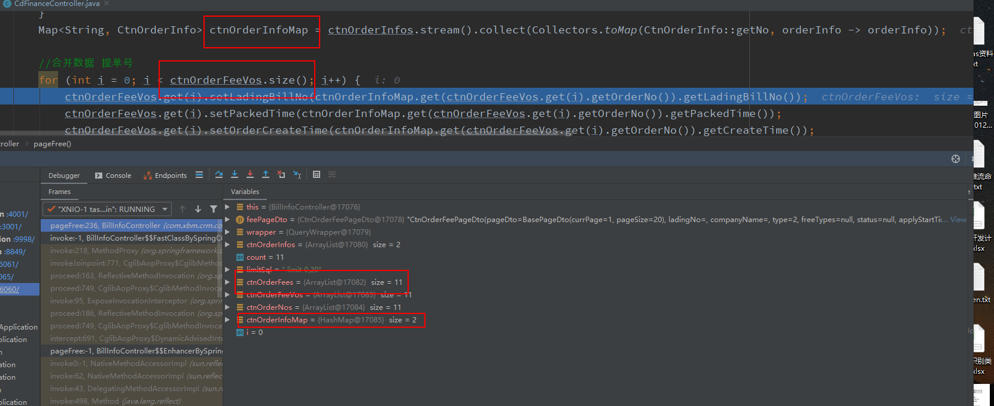Screen dimensions: 994x406
Task: Click the Step Out up arrow
Action: coord(266,175)
